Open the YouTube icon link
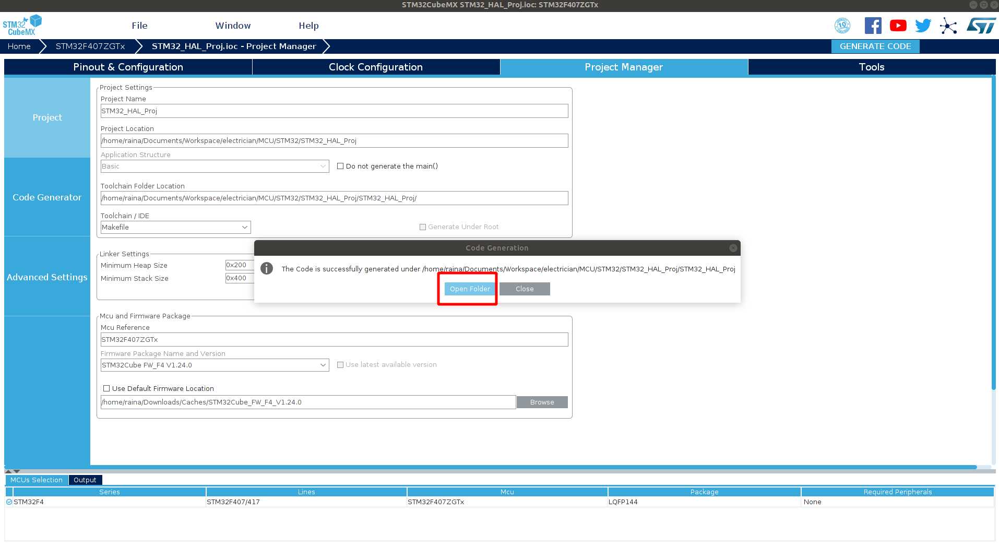Screen dimensions: 999x547 coord(898,26)
